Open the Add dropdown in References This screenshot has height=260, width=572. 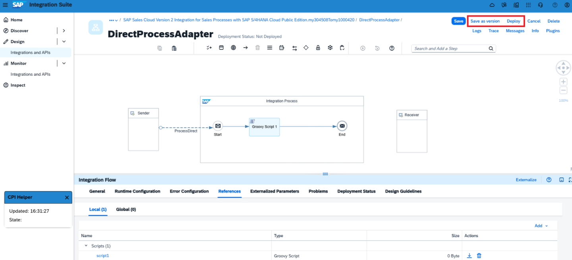coord(541,226)
